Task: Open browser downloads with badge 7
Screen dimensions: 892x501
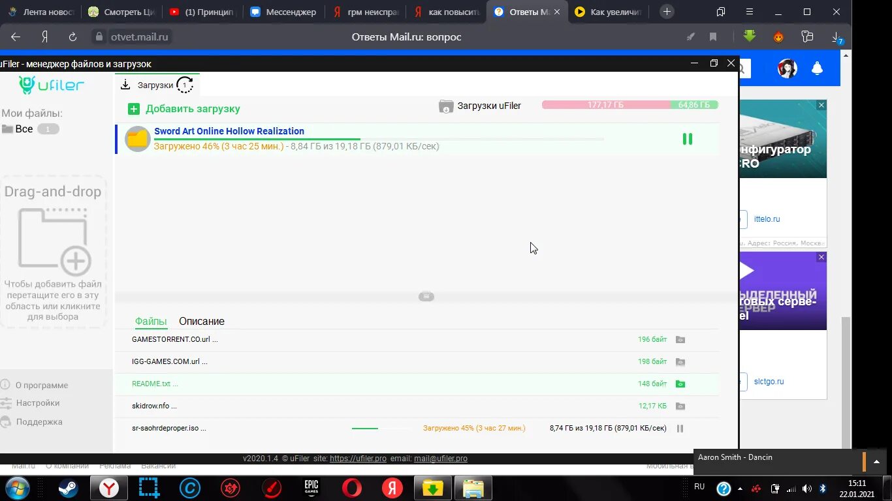Action: (836, 38)
